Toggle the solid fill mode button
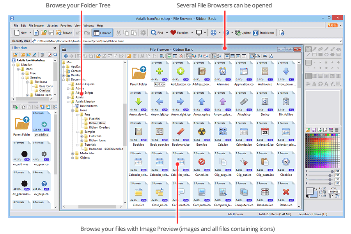Screen dimensions: 351x234 coord(308,76)
